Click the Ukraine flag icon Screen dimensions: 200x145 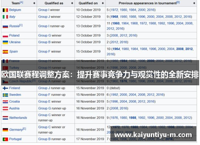[5, 42]
